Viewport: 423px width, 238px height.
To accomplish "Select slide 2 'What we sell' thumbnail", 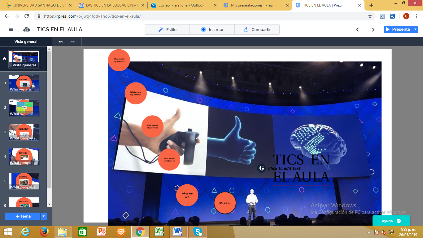I will (24, 108).
